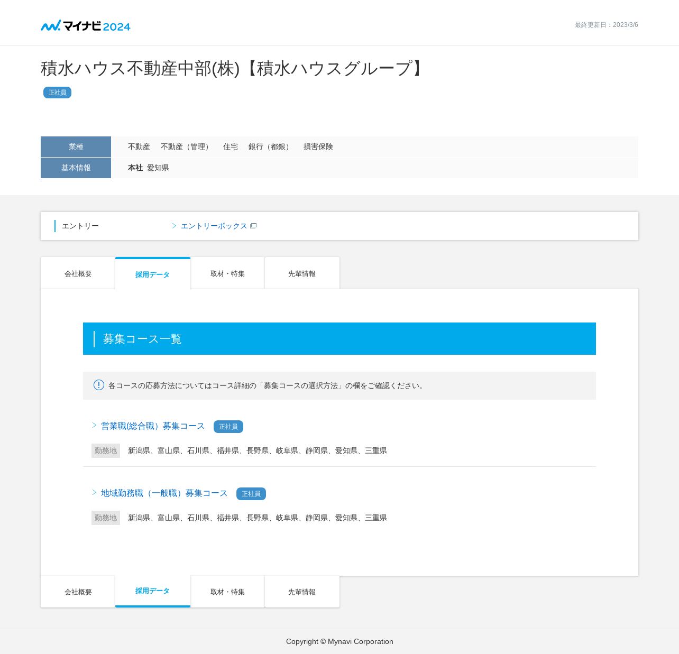Click the Copyright © Mynavi Corporation footer

pyautogui.click(x=339, y=641)
